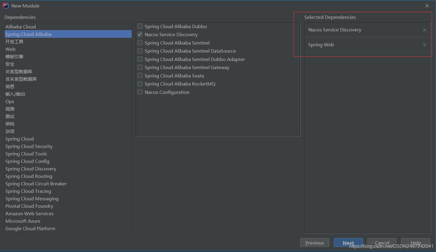Viewport: 436px width, 252px height.
Task: Remove Nacos Service Discovery from selected dependencies
Action: point(424,30)
